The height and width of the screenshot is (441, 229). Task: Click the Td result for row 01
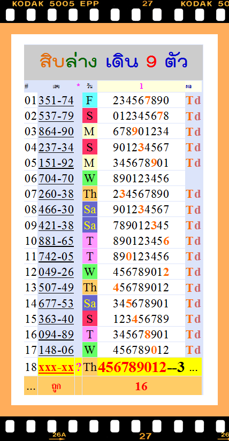[x=194, y=100]
